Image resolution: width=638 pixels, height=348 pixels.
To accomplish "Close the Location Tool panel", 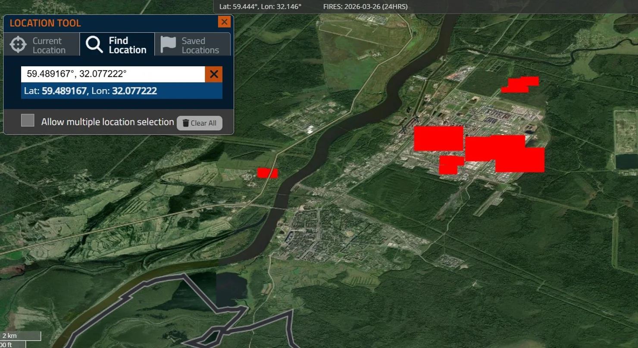I will click(x=224, y=22).
